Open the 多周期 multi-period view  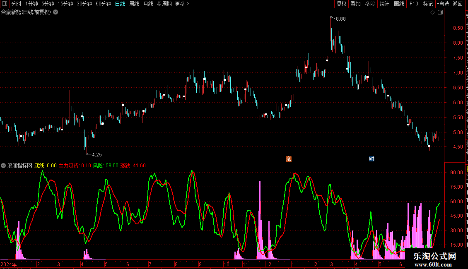click(164, 4)
